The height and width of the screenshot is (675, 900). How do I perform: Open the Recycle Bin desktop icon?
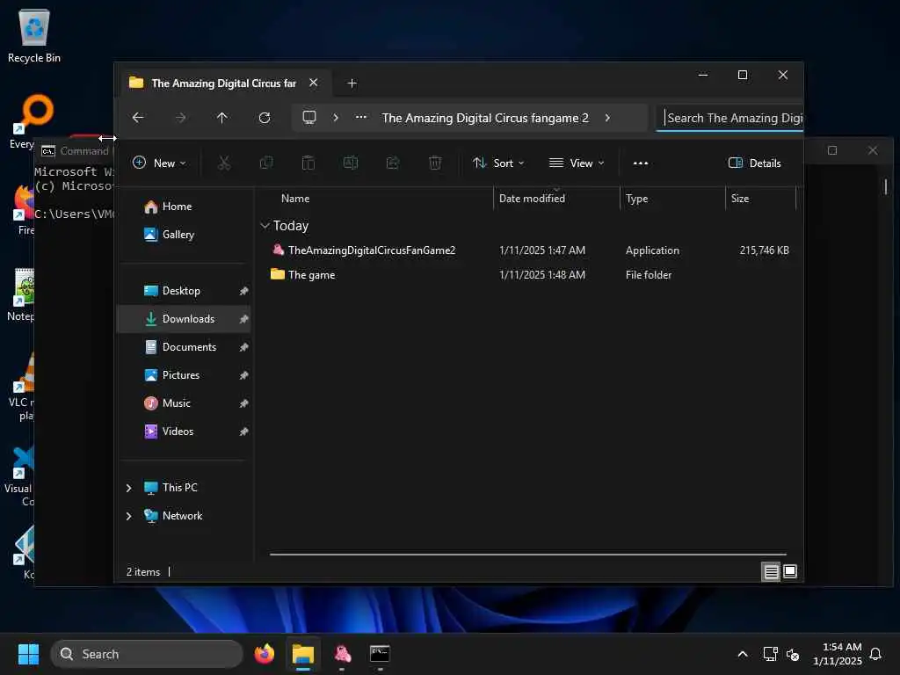[x=34, y=35]
